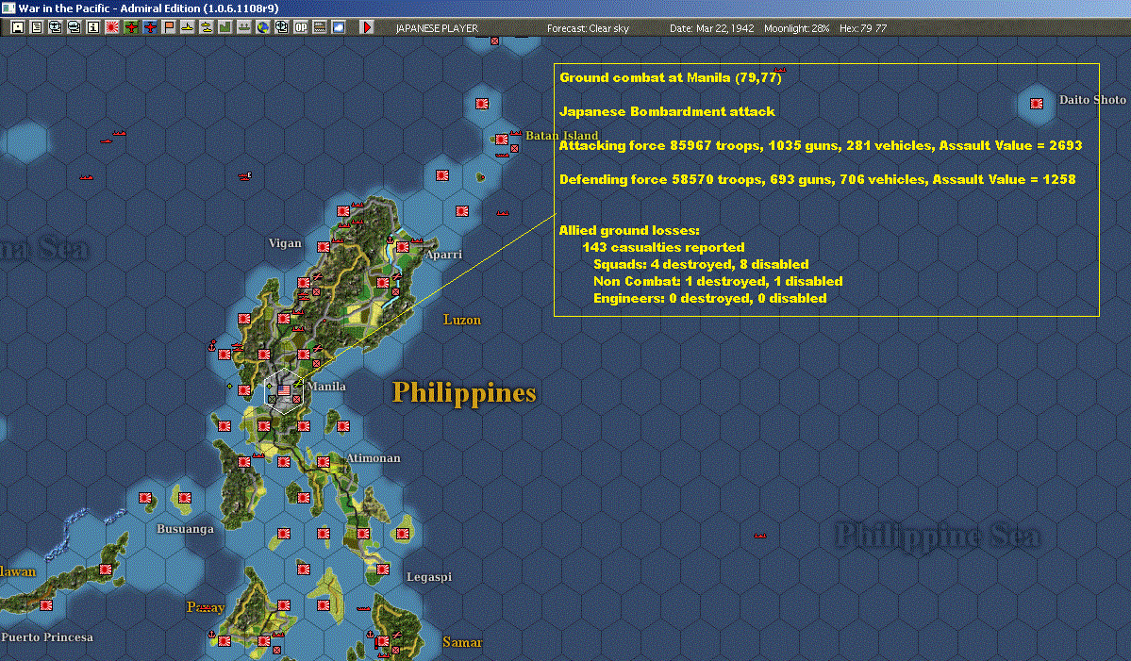1131x661 pixels.
Task: Click the green land units toolbar icon
Action: tap(225, 27)
